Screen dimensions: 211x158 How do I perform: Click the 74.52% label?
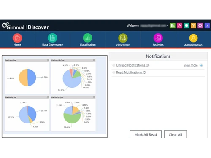61,90
